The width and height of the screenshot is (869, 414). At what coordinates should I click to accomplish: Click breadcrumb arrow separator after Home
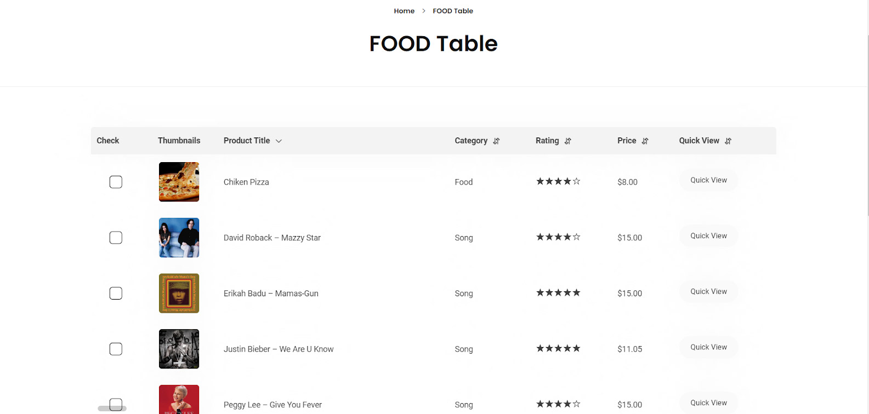424,11
